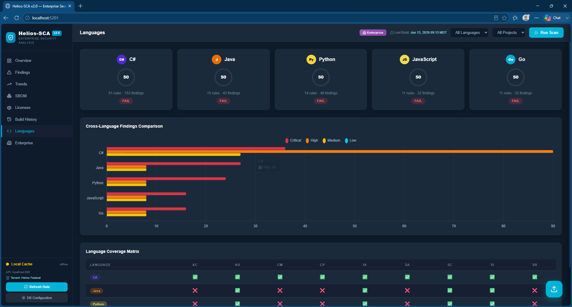Click the C# language avatar icon

(122, 59)
